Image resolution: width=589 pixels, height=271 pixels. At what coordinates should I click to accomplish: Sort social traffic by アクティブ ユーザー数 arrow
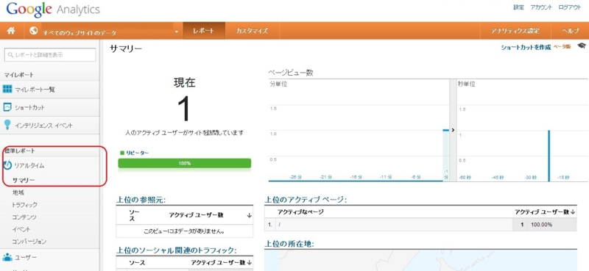pos(250,263)
